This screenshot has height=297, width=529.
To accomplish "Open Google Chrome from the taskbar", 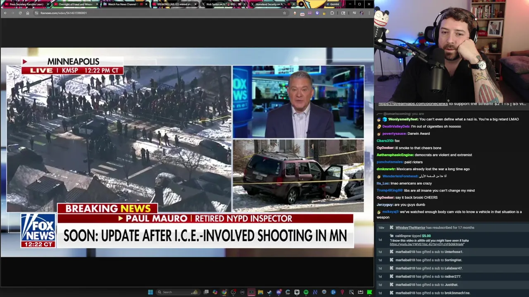I will click(224, 292).
